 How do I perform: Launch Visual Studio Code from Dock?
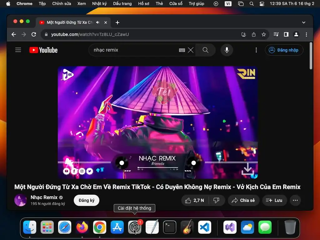(205, 227)
